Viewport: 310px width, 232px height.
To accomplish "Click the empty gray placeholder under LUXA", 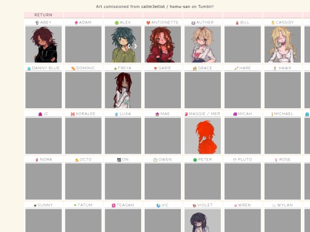I will (x=123, y=136).
